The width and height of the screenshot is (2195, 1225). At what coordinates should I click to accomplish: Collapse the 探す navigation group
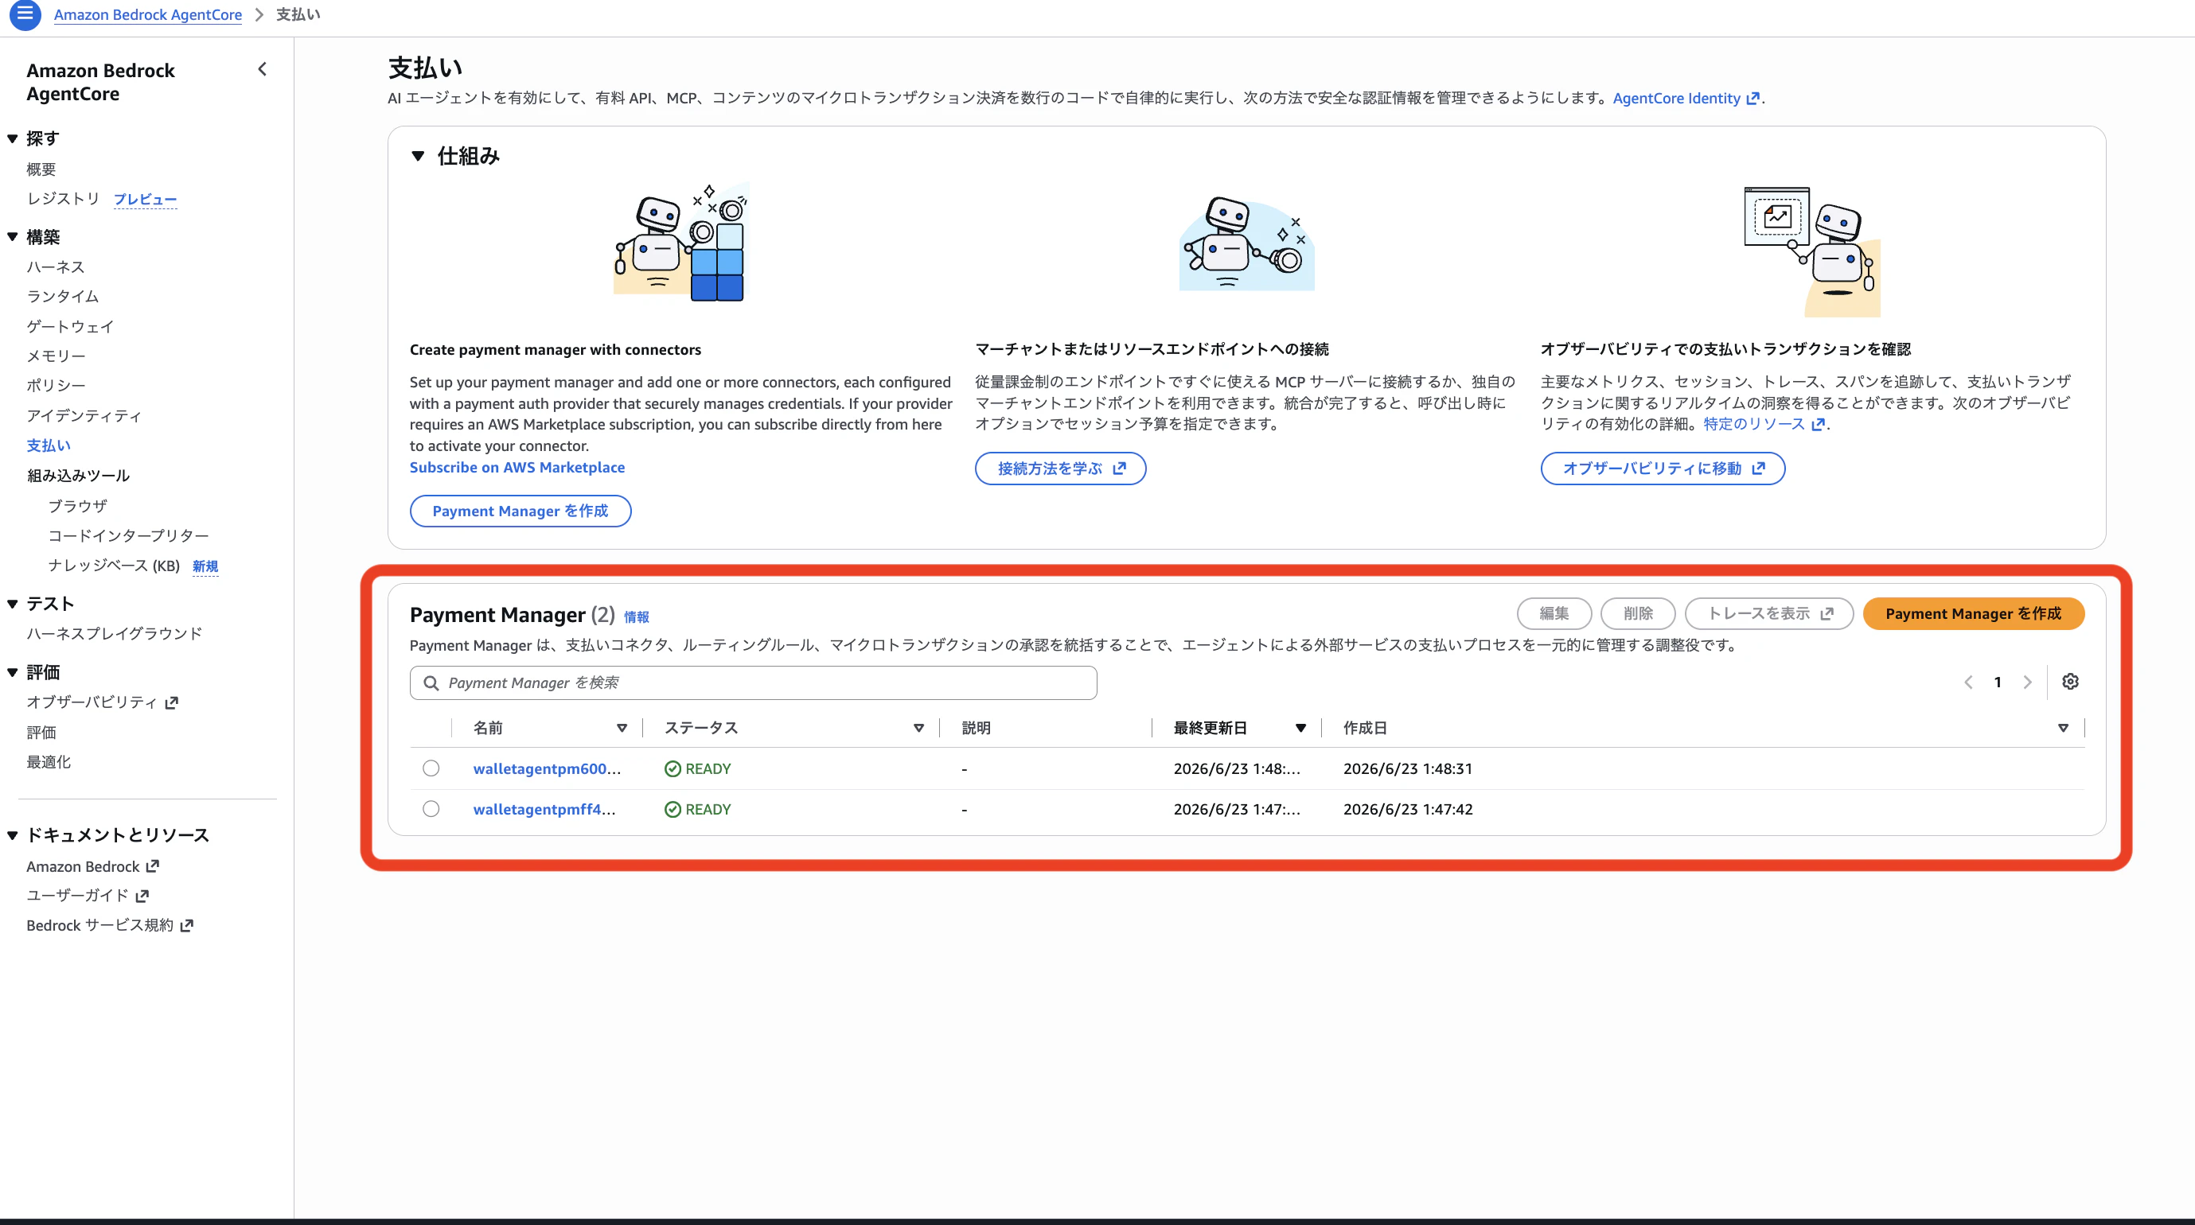click(13, 139)
